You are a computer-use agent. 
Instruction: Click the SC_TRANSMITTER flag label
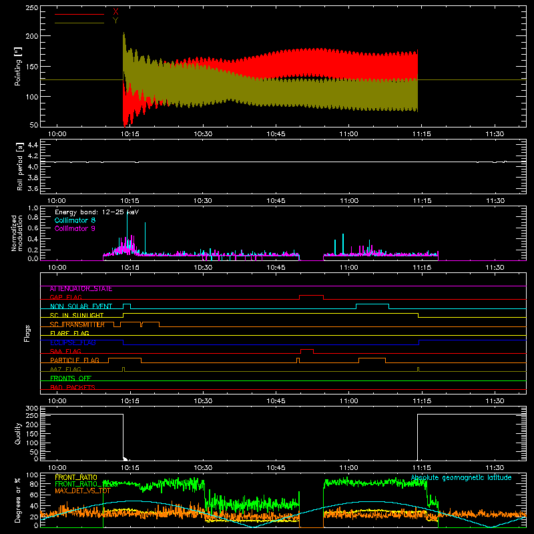[x=77, y=324]
